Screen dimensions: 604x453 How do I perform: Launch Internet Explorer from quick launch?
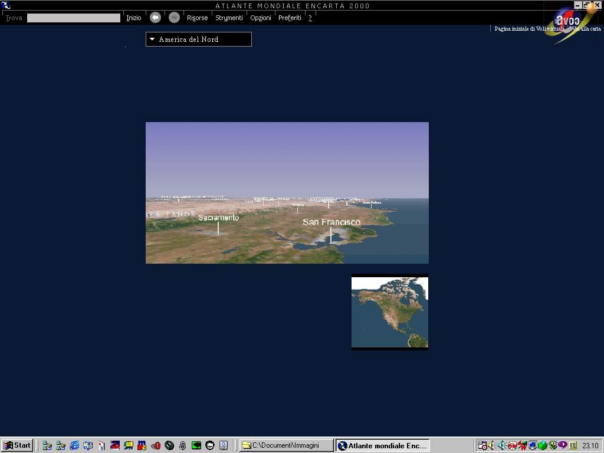[x=74, y=446]
